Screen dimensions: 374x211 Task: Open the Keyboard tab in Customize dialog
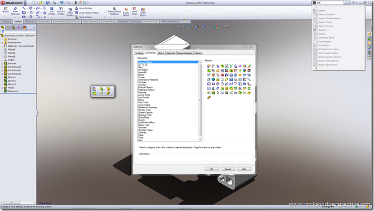click(x=171, y=53)
